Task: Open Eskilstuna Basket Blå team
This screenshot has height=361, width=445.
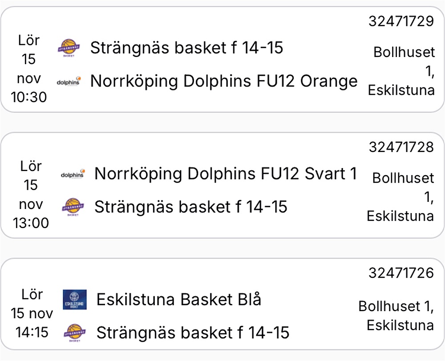Action: point(179,299)
